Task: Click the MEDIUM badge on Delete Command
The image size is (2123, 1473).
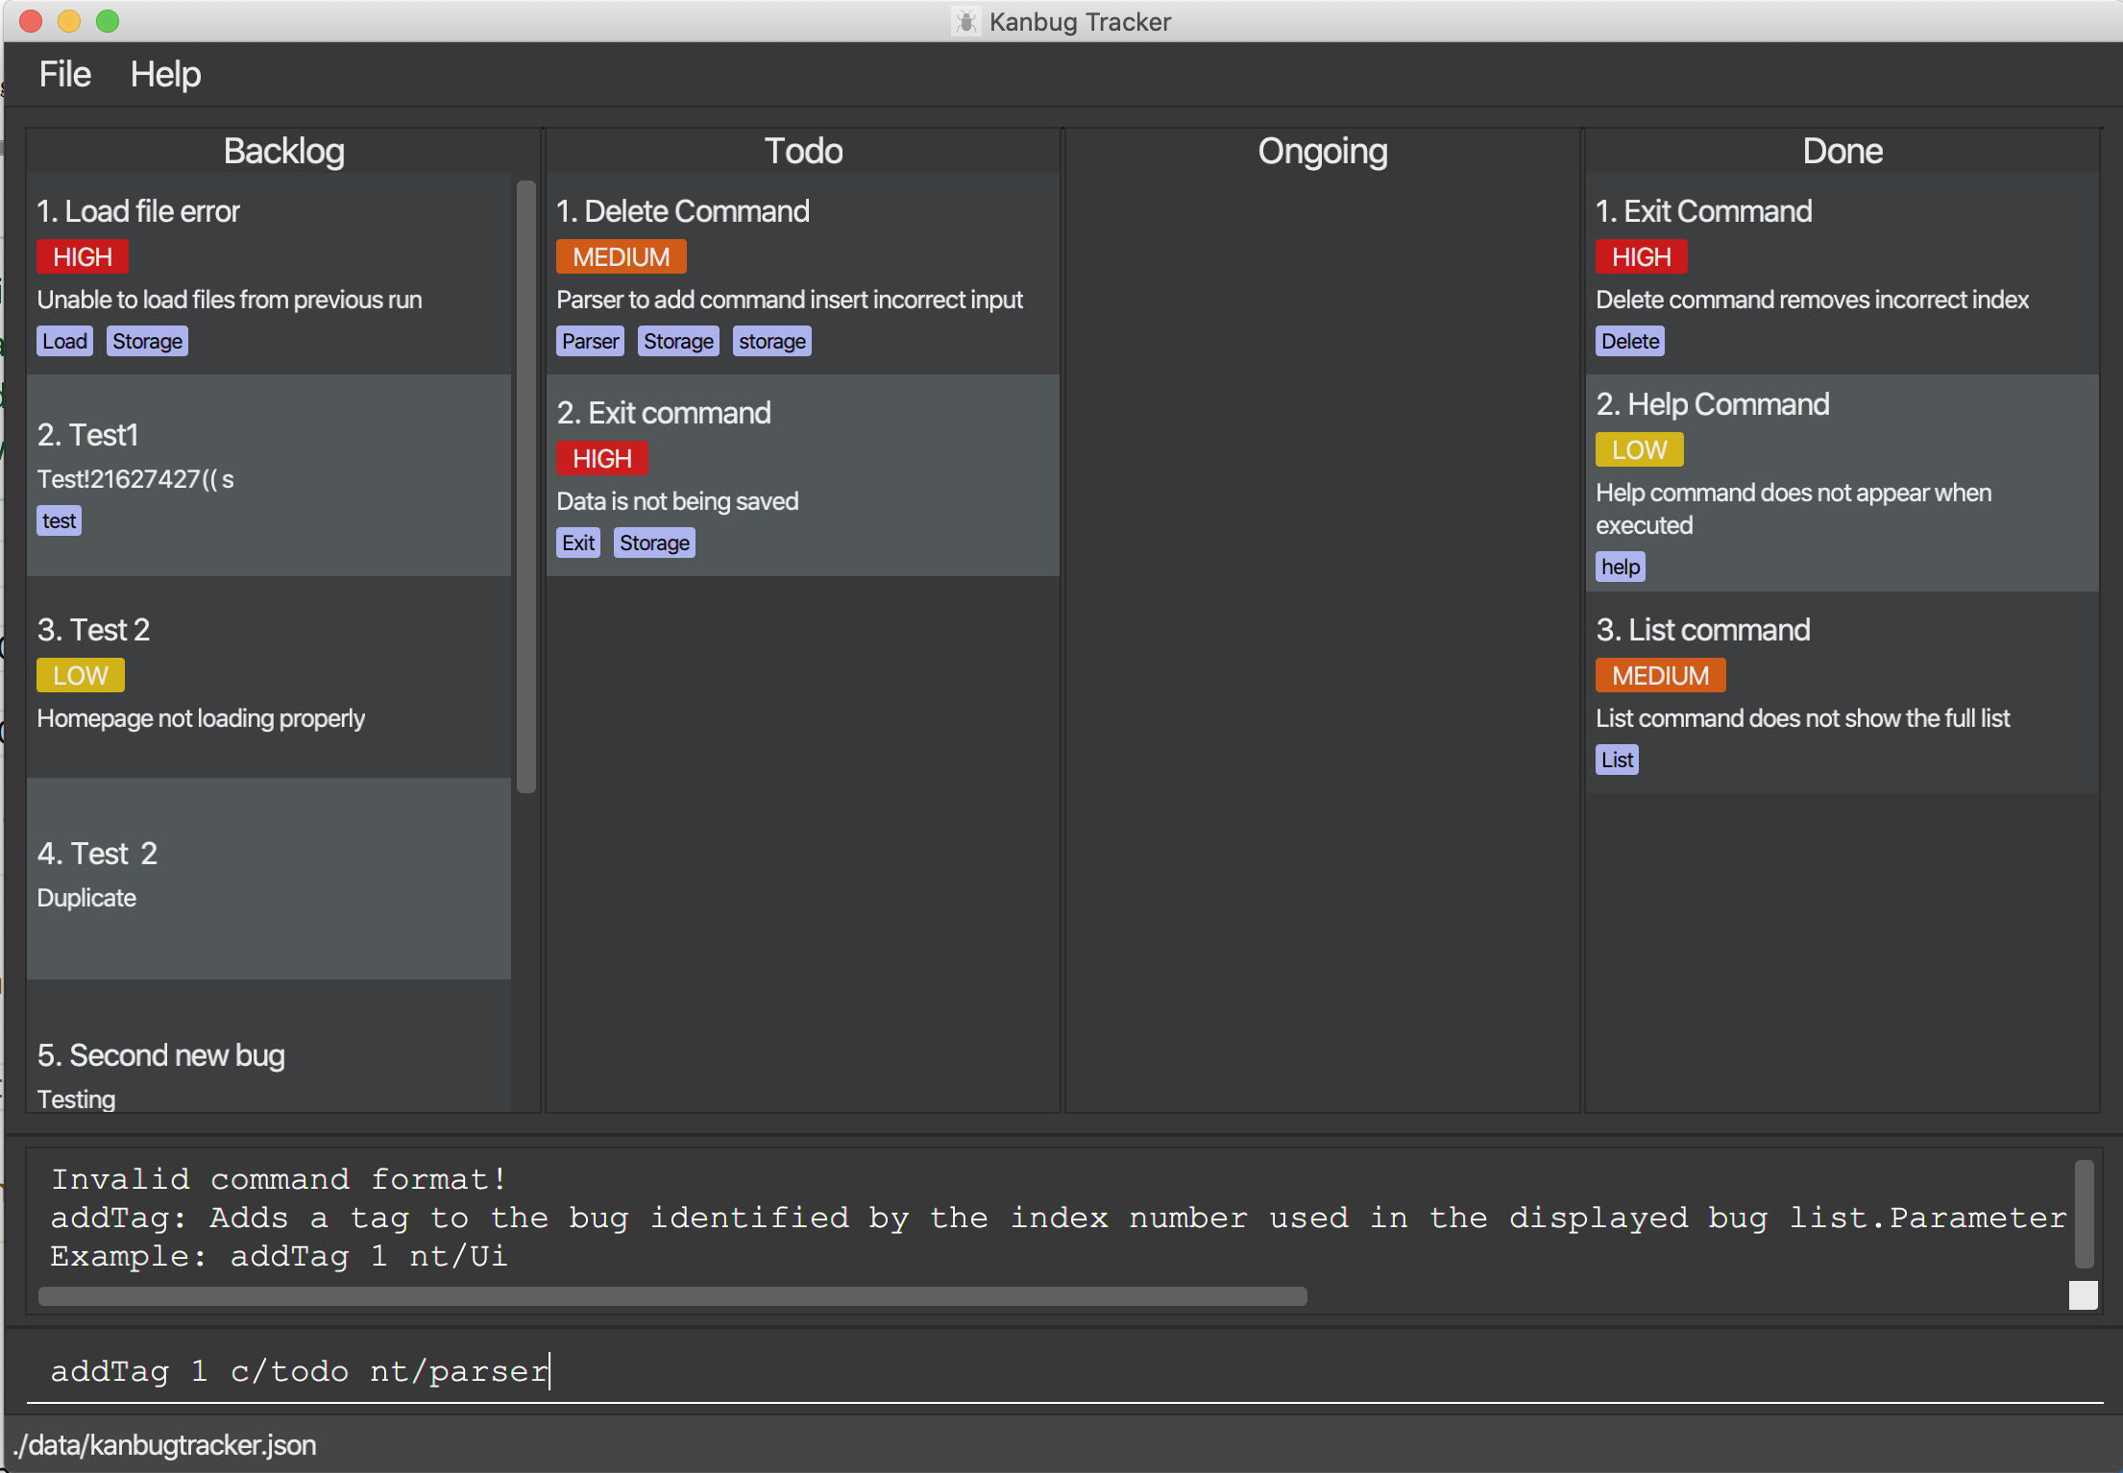Action: tap(622, 256)
